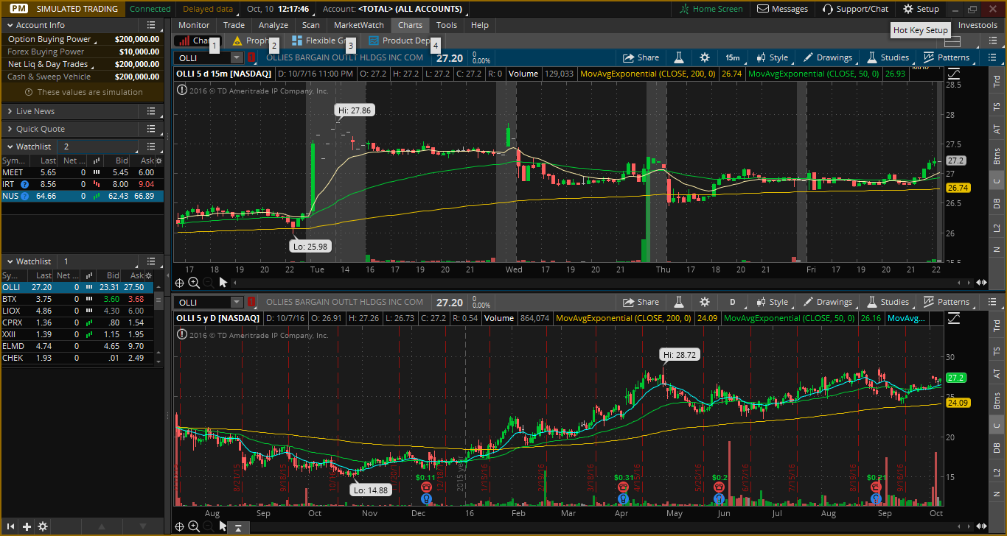
Task: Open the Setup gear menu
Action: coord(922,9)
